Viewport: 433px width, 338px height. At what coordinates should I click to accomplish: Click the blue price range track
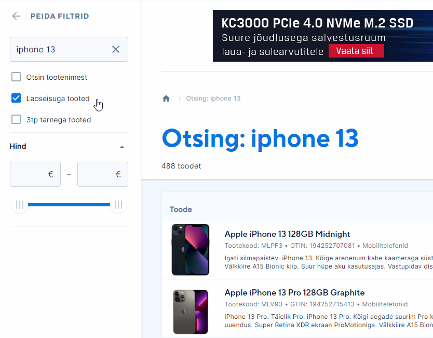click(69, 205)
